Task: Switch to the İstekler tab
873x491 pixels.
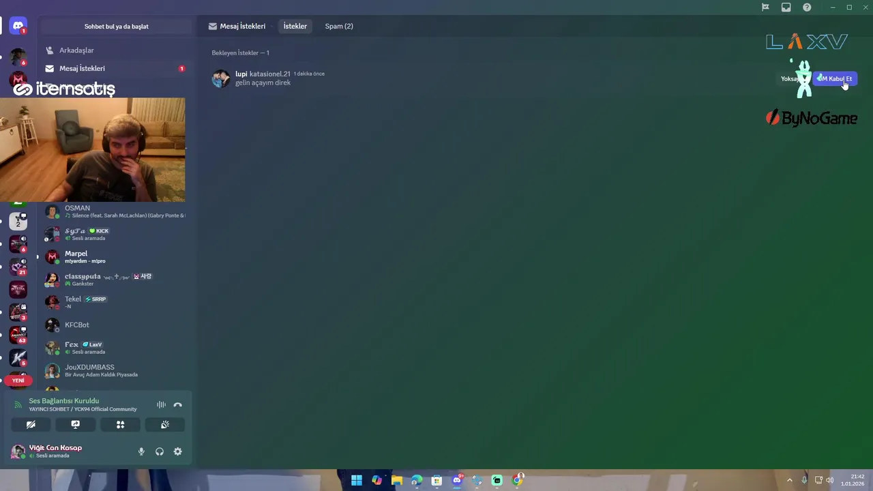Action: [295, 26]
